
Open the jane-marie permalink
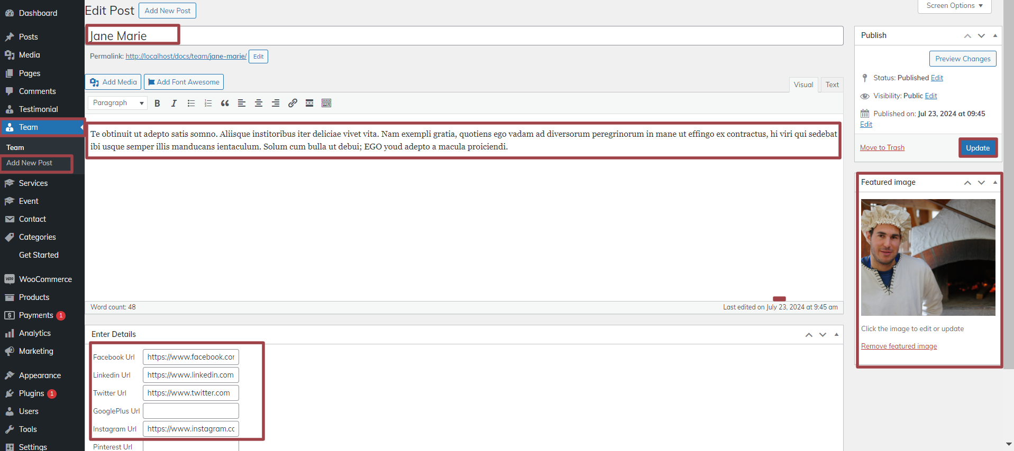point(186,56)
